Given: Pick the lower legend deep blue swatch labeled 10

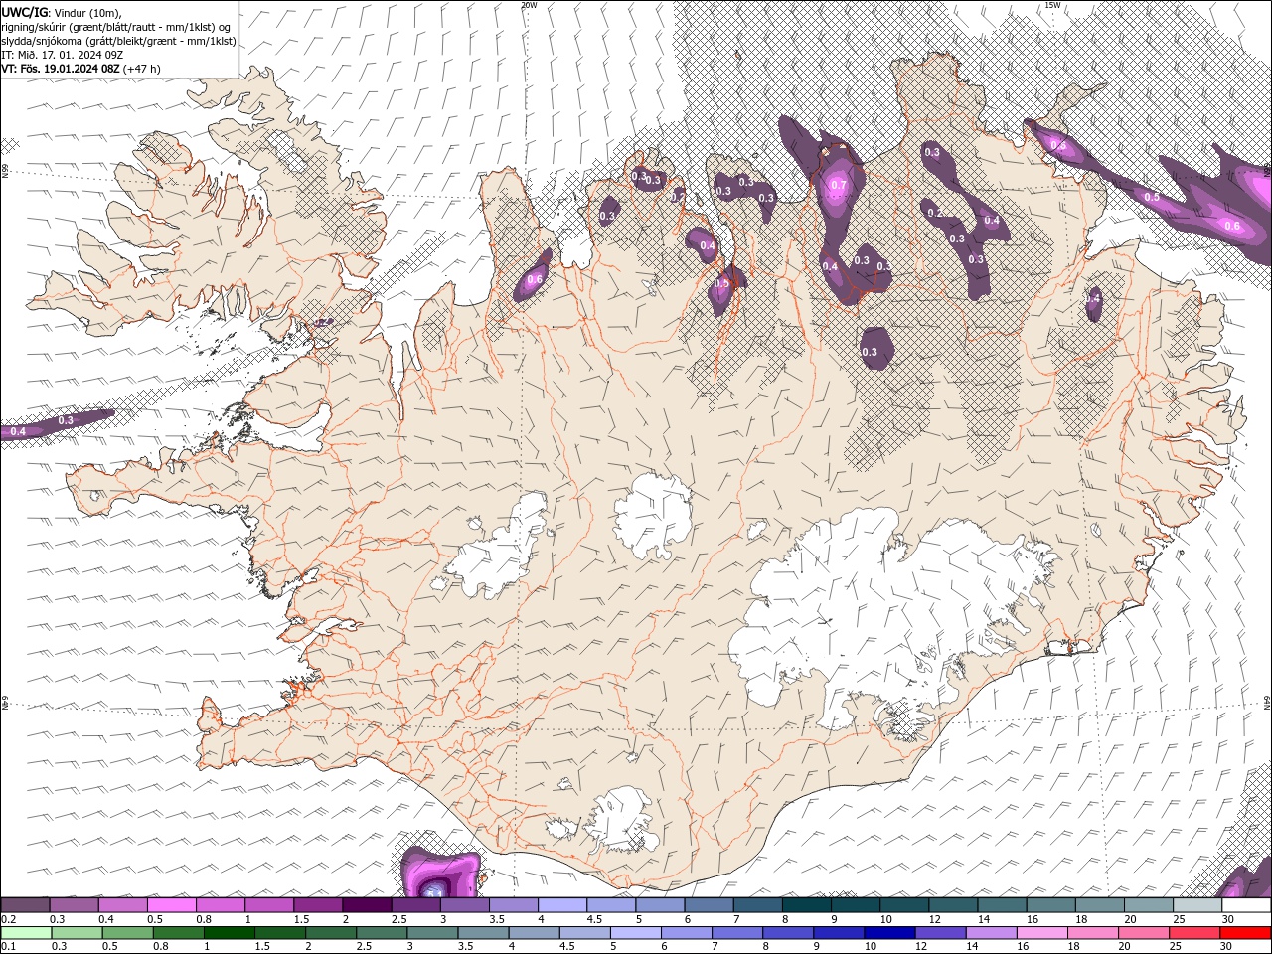Looking at the screenshot, I should pos(890,933).
